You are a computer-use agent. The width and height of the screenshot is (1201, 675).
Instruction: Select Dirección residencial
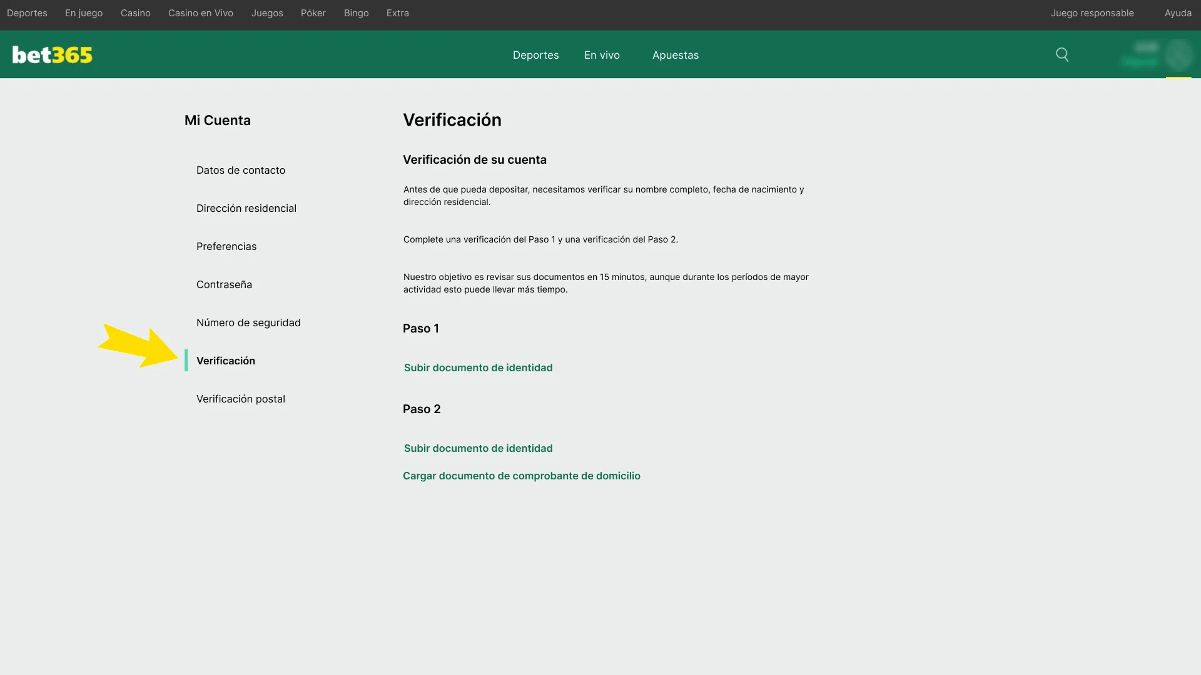(x=246, y=208)
